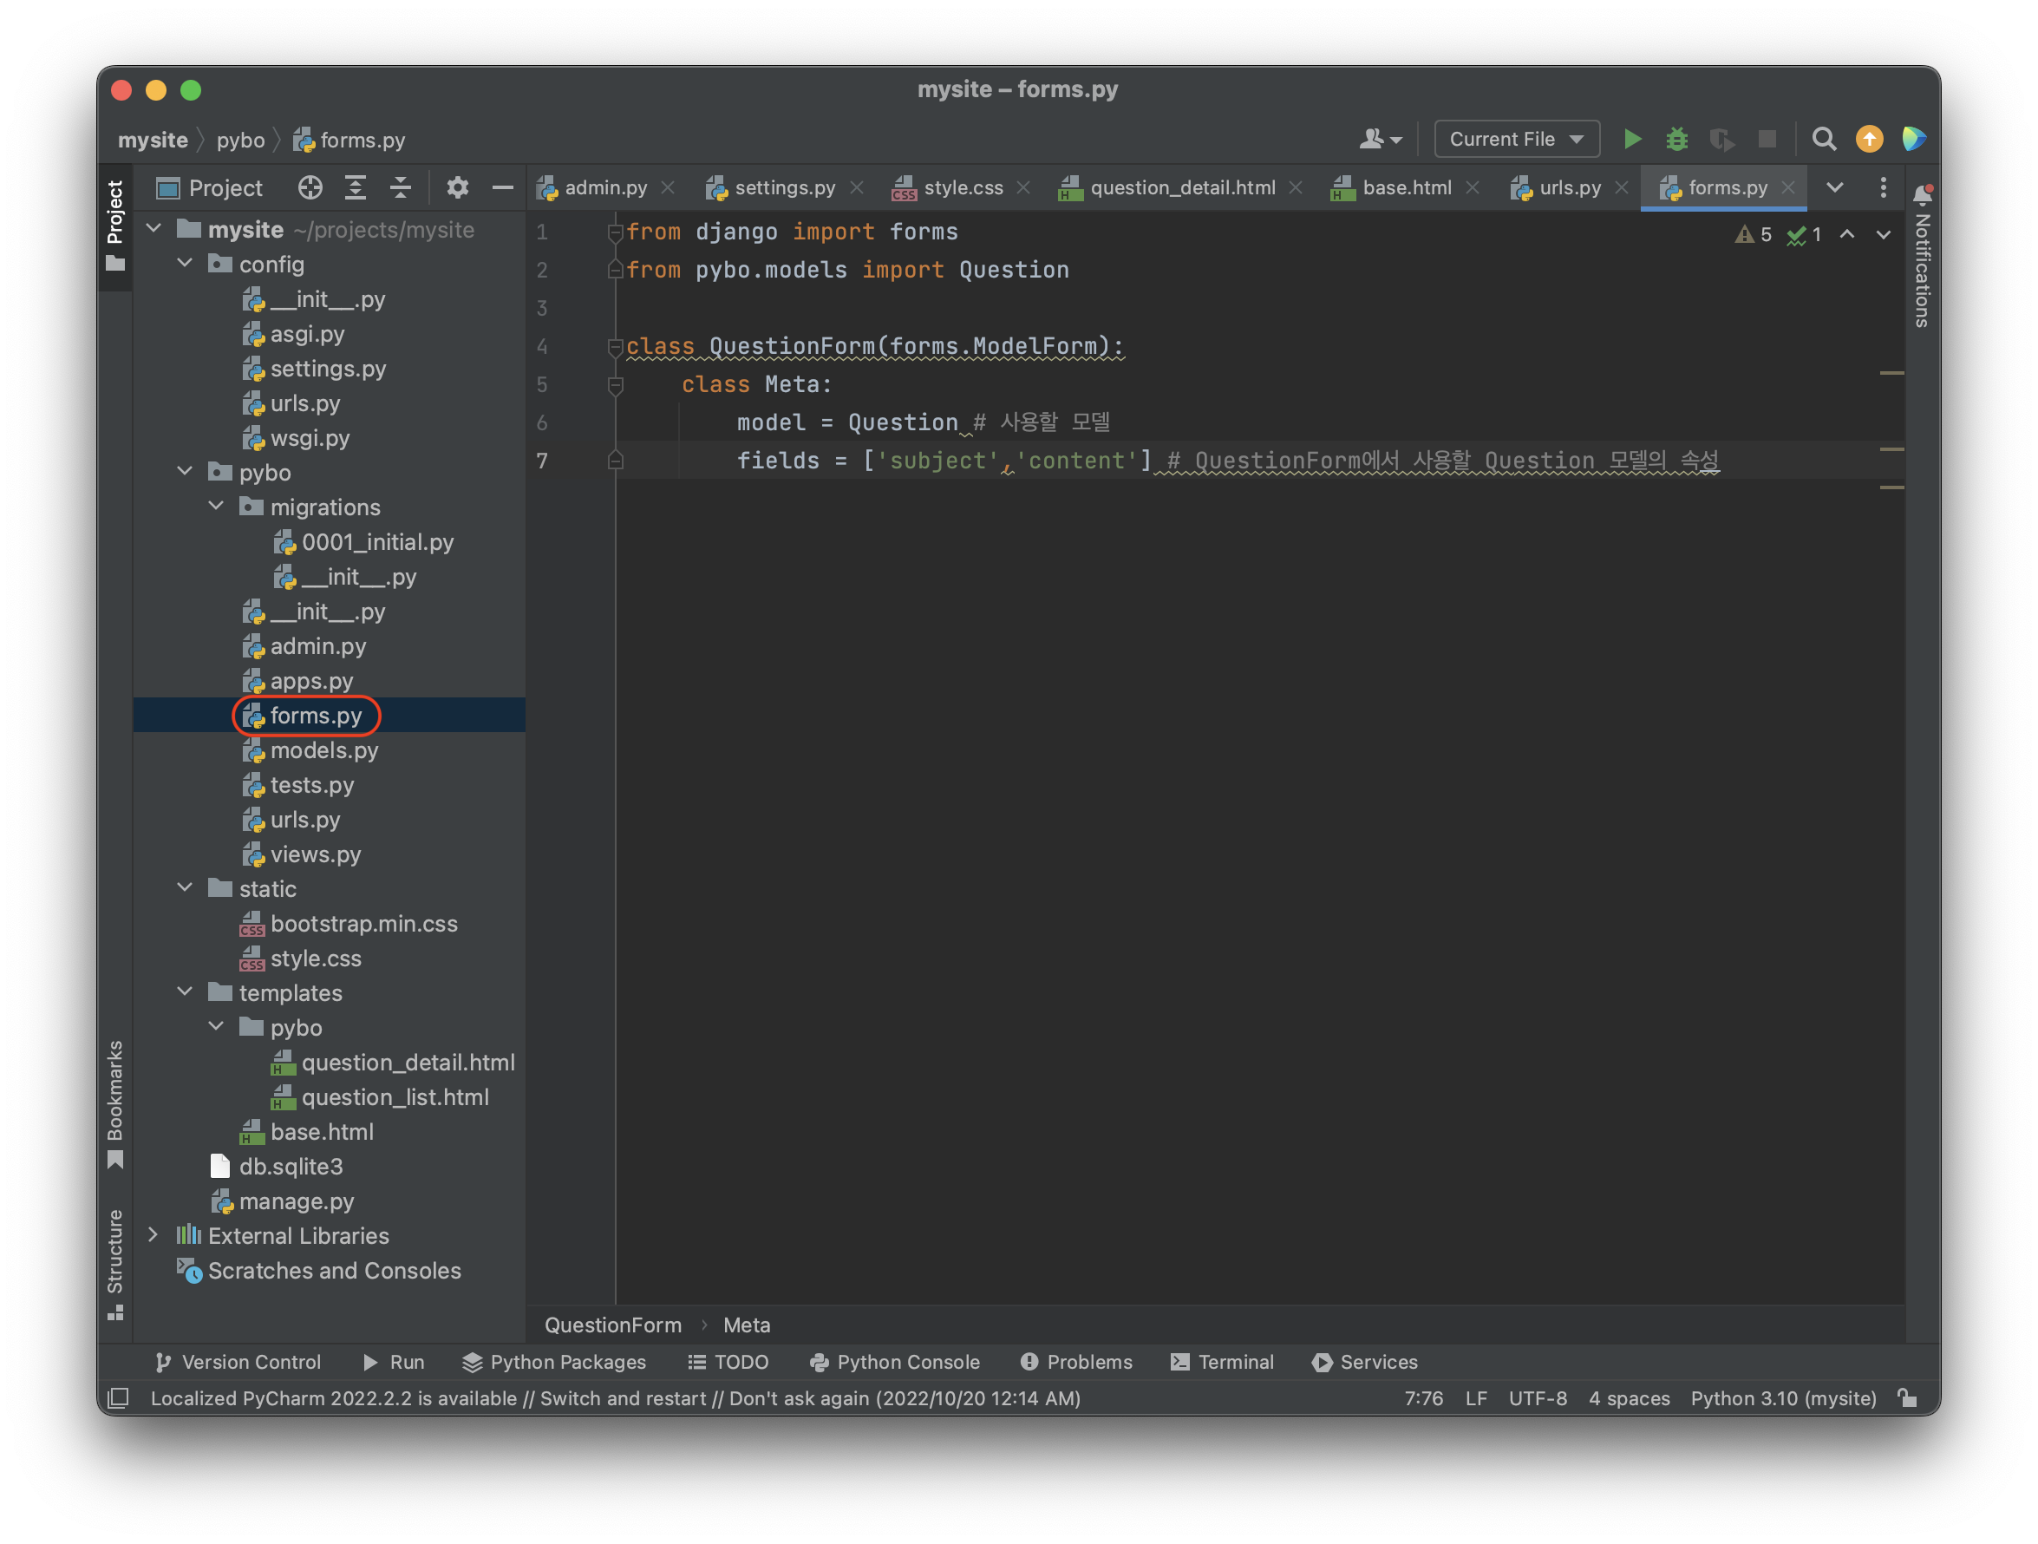Click Collapse All icon in Project panel
The width and height of the screenshot is (2038, 1544).
(x=401, y=188)
